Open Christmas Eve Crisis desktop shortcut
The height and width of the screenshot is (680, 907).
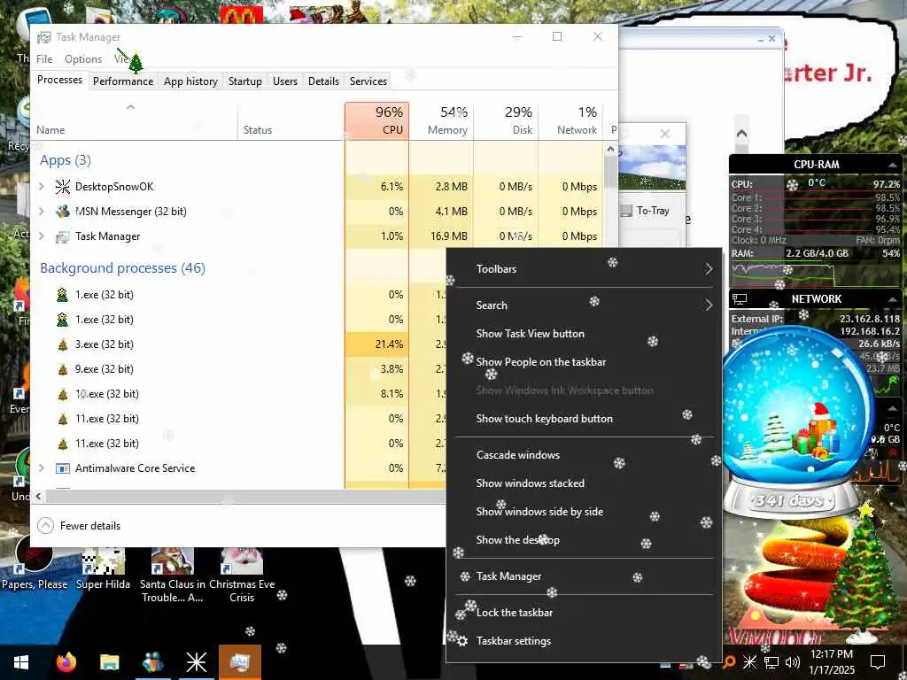click(242, 576)
